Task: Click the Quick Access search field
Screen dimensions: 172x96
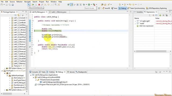Action: click(x=90, y=8)
